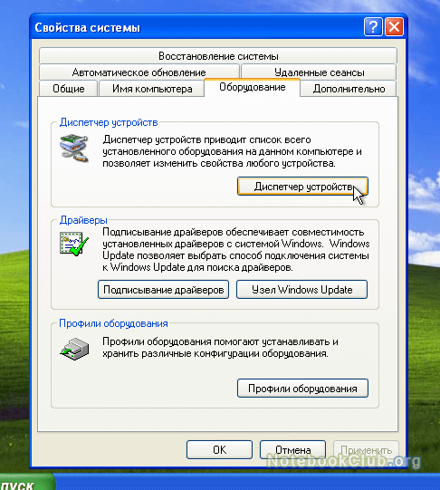The height and width of the screenshot is (490, 440).
Task: Click the Диспетчер устройств group heading
Action: [109, 122]
